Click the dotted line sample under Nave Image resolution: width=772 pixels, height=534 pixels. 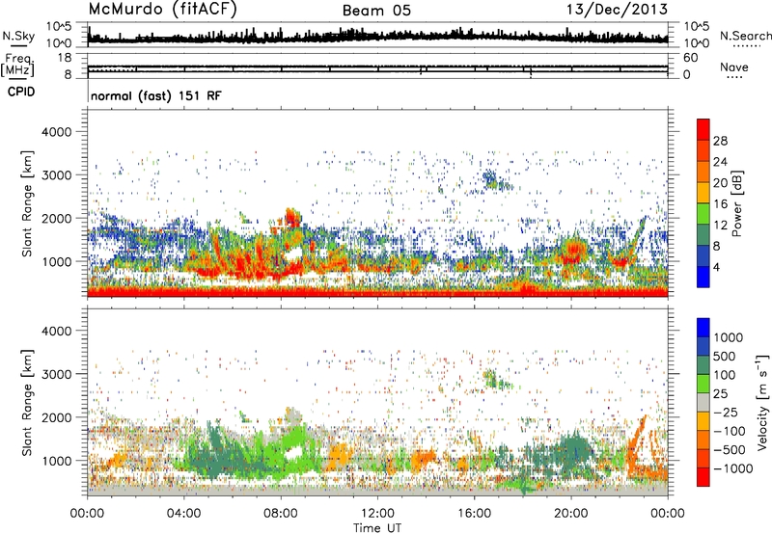[x=735, y=77]
